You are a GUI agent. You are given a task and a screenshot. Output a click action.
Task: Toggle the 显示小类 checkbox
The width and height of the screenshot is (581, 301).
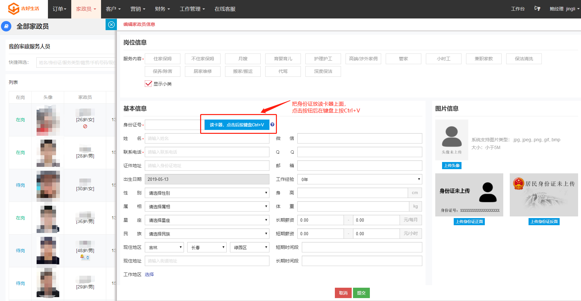pyautogui.click(x=148, y=84)
